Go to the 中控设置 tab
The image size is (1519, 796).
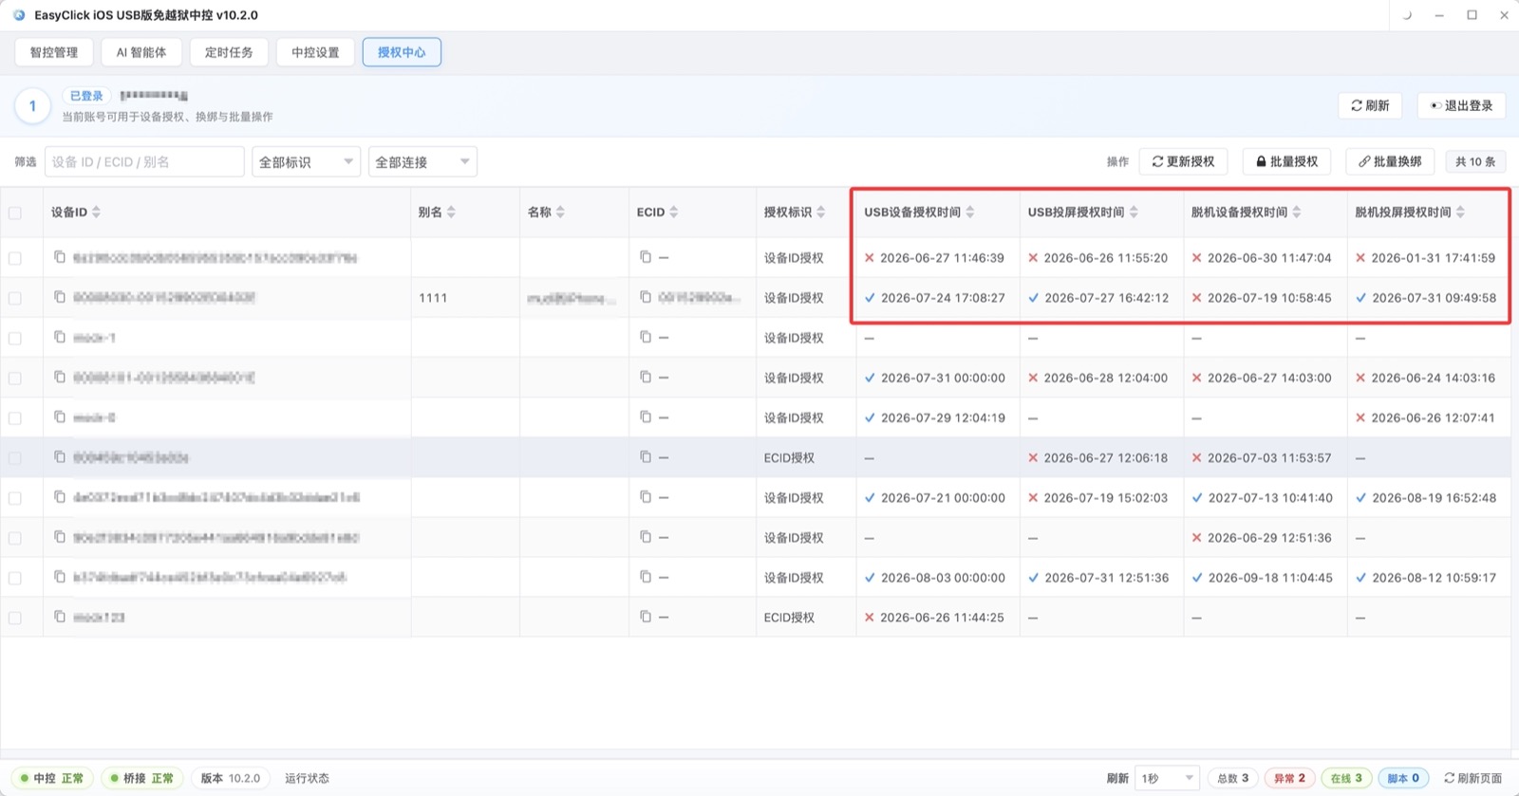point(315,52)
